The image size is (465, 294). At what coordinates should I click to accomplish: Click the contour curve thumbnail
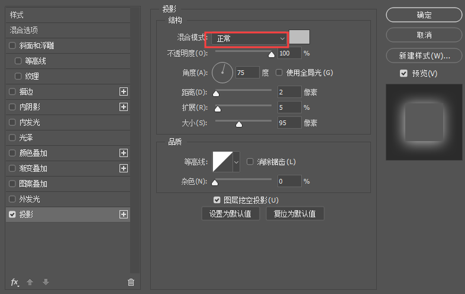click(222, 162)
